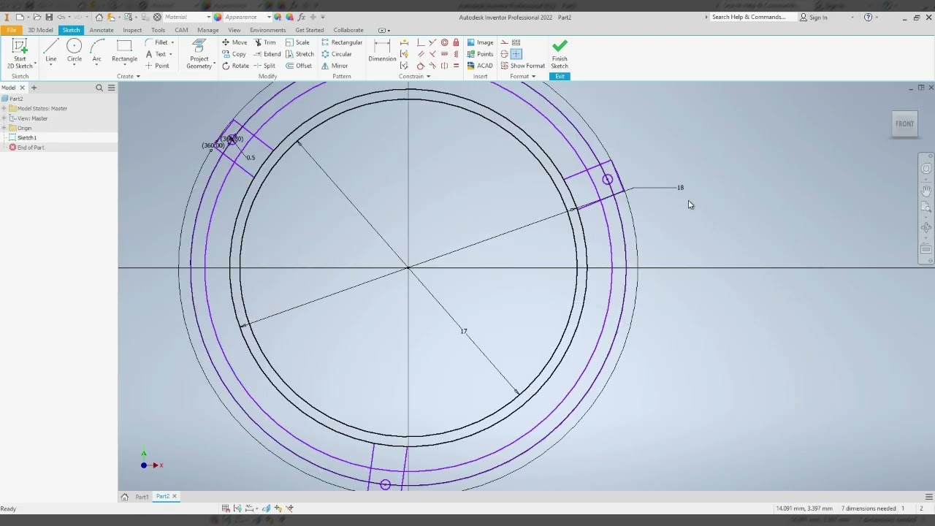Select the Dimension tool
The width and height of the screenshot is (935, 526).
coord(382,51)
